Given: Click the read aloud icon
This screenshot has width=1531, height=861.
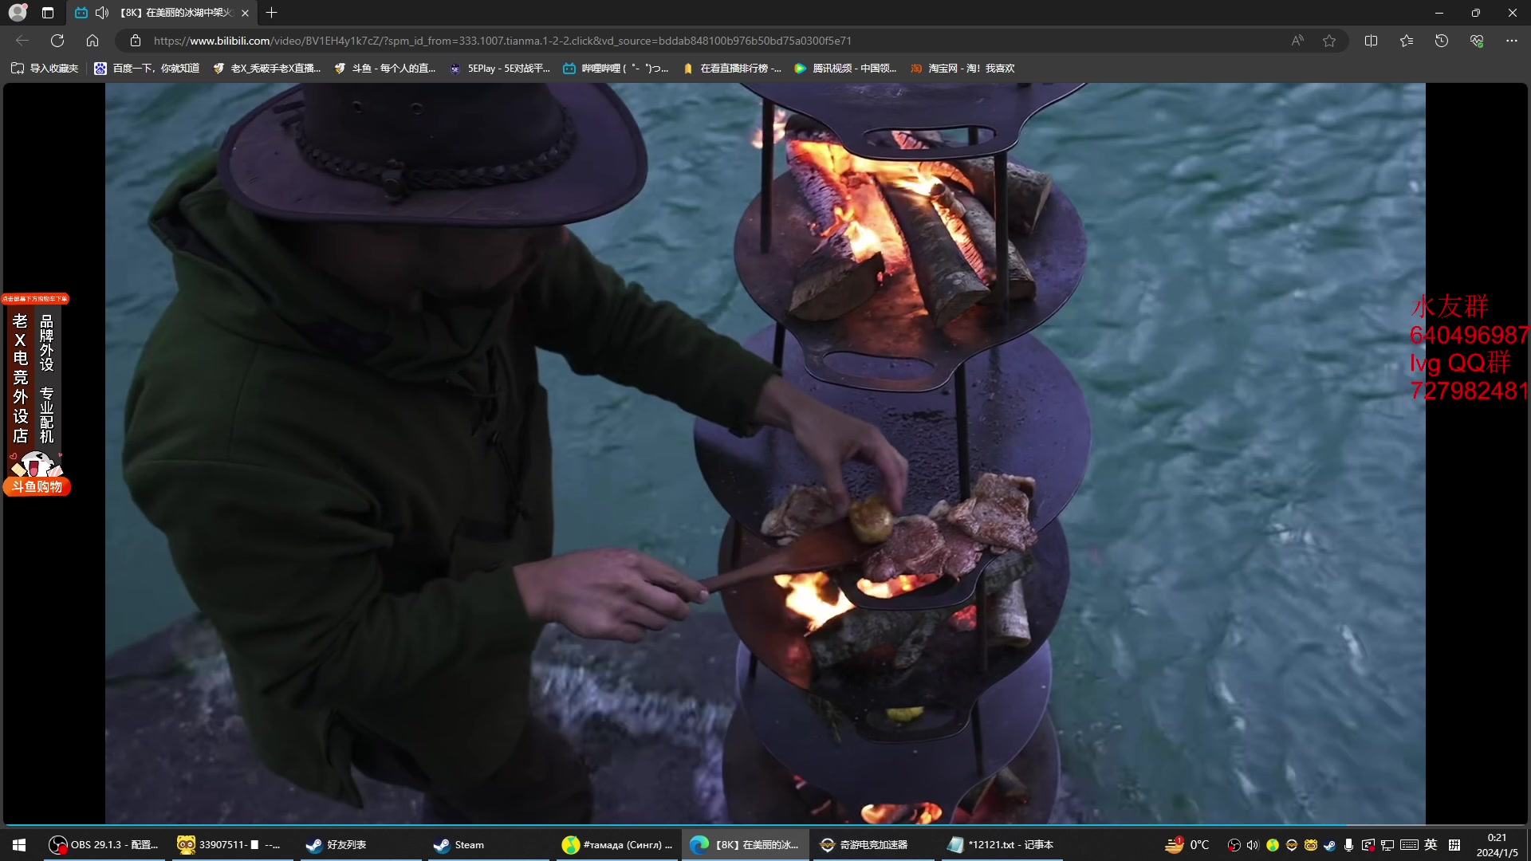Looking at the screenshot, I should (1297, 41).
